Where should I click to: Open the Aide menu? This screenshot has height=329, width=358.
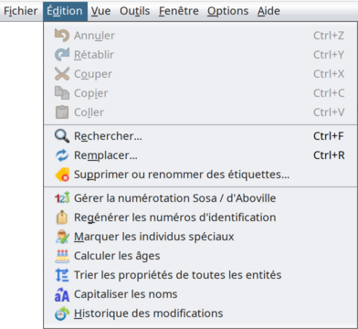click(268, 11)
